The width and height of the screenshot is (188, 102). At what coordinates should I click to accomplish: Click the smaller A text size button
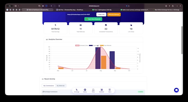(x=177, y=6)
